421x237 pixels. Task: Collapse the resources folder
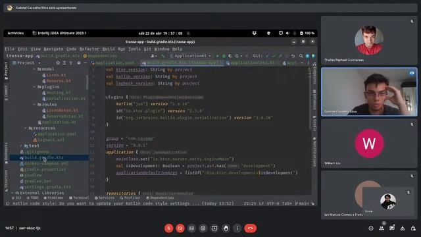[x=26, y=128]
